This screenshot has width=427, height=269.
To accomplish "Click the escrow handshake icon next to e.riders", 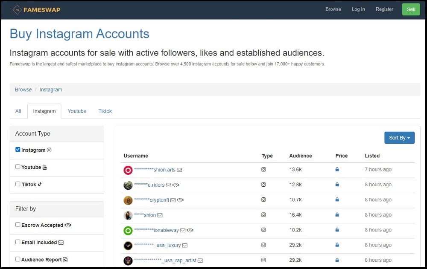I will 175,185.
